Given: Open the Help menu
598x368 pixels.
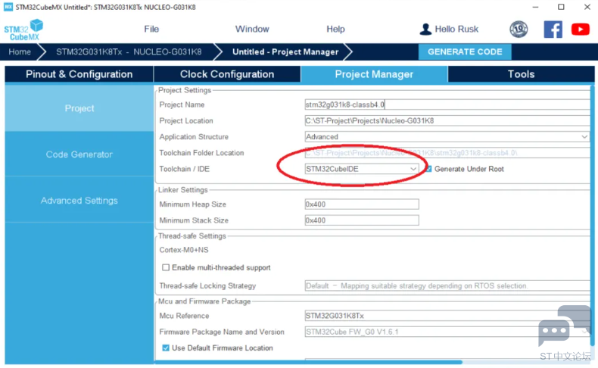Looking at the screenshot, I should [x=335, y=29].
